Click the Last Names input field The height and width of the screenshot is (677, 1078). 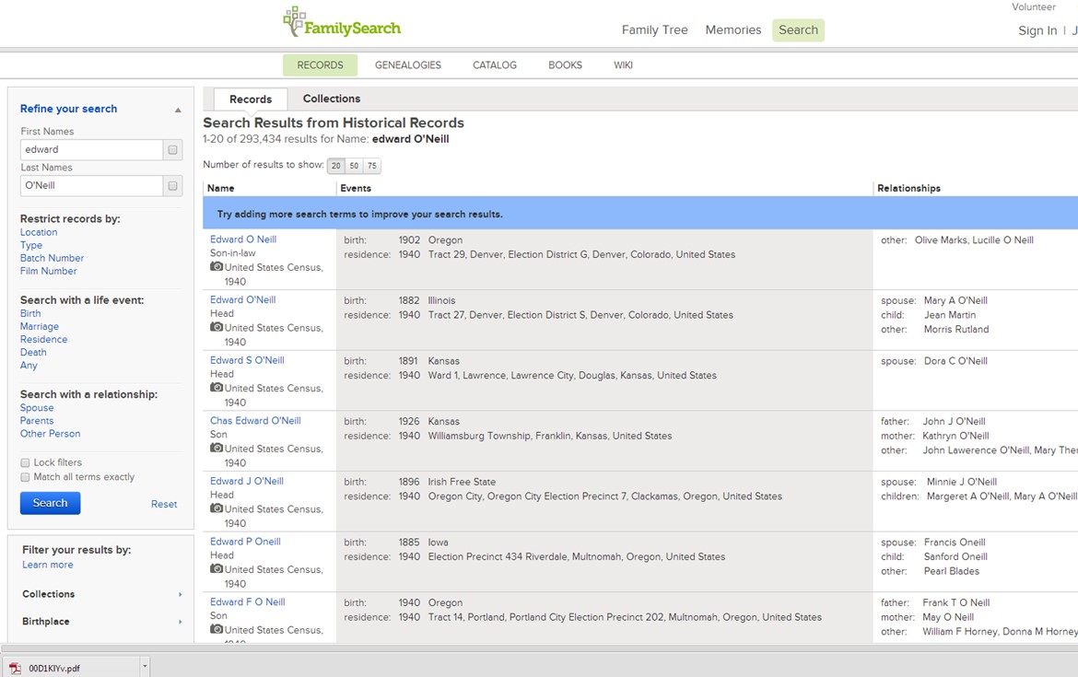(91, 185)
